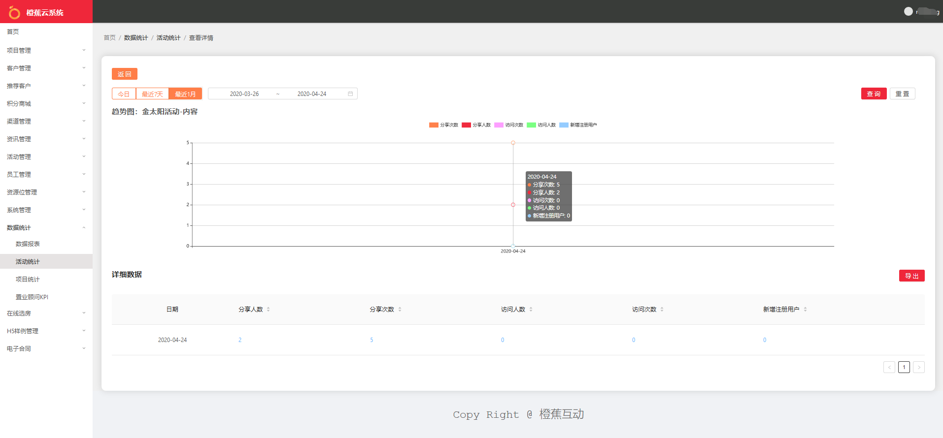
Task: Click the 分享次数 data point at 5
Action: click(513, 143)
